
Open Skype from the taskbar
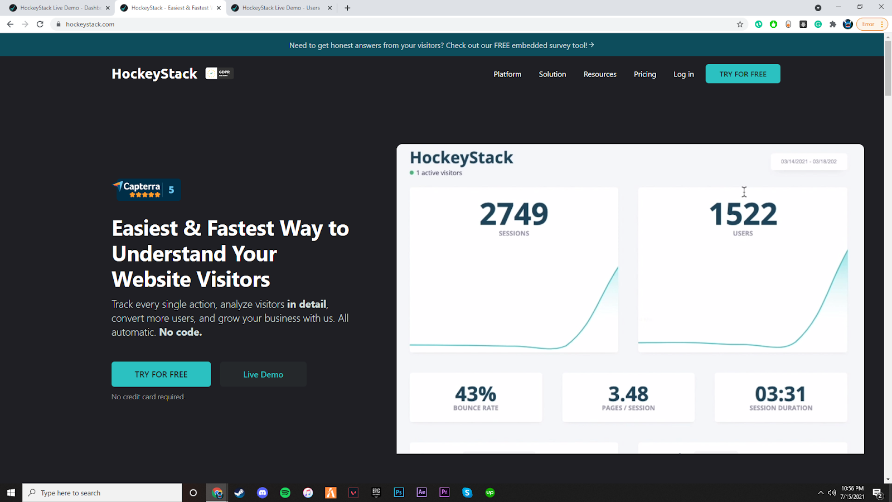(467, 493)
